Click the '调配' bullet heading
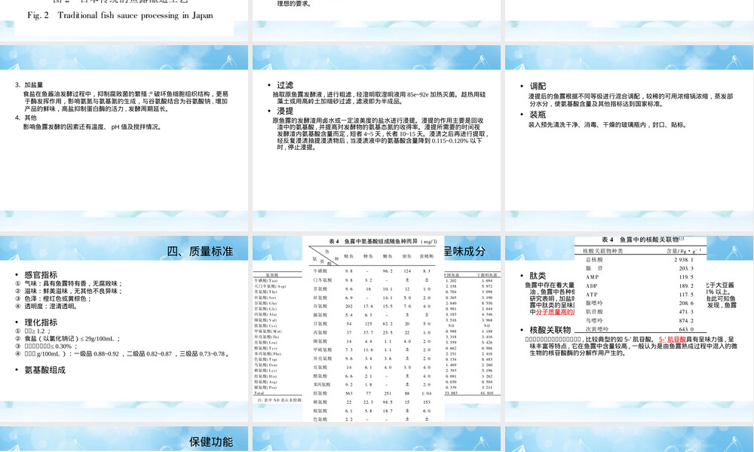This screenshot has height=452, width=754. pyautogui.click(x=538, y=86)
